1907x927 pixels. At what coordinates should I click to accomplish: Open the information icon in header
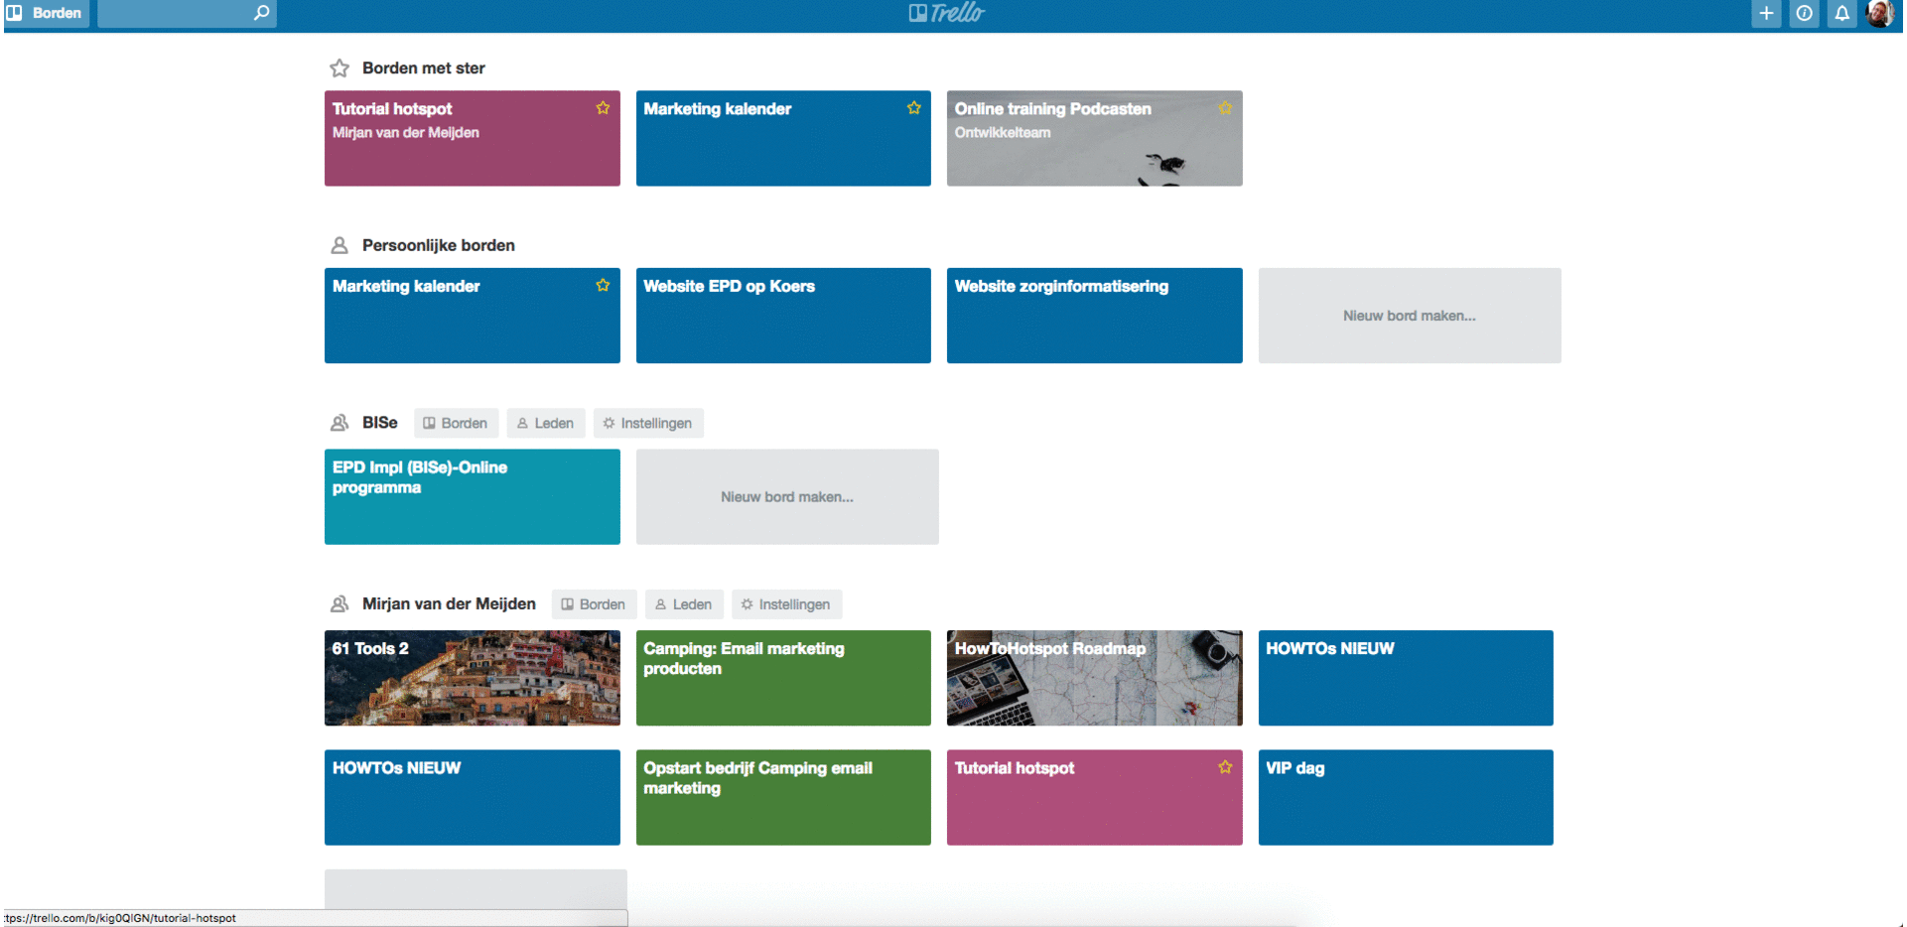click(1804, 13)
